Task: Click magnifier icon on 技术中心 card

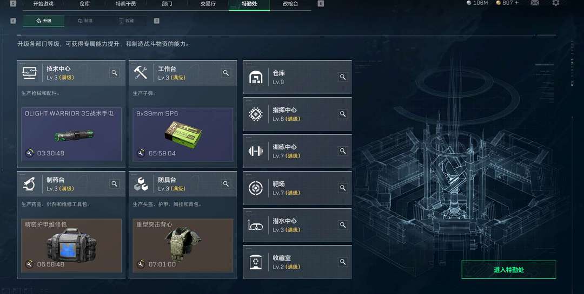Action: 114,73
